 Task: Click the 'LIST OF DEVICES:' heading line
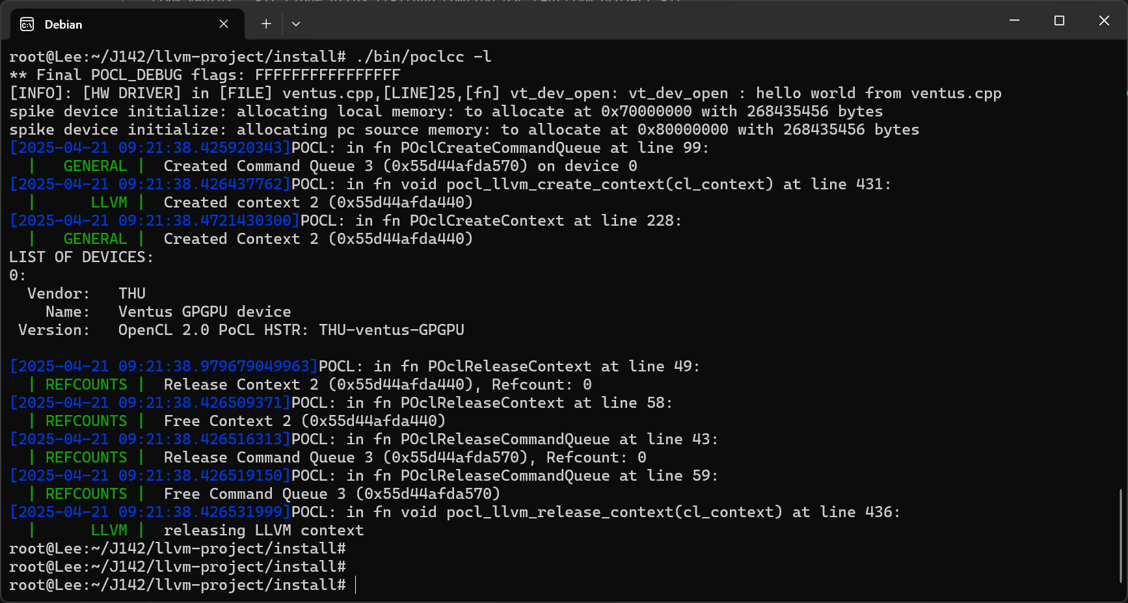(x=81, y=257)
